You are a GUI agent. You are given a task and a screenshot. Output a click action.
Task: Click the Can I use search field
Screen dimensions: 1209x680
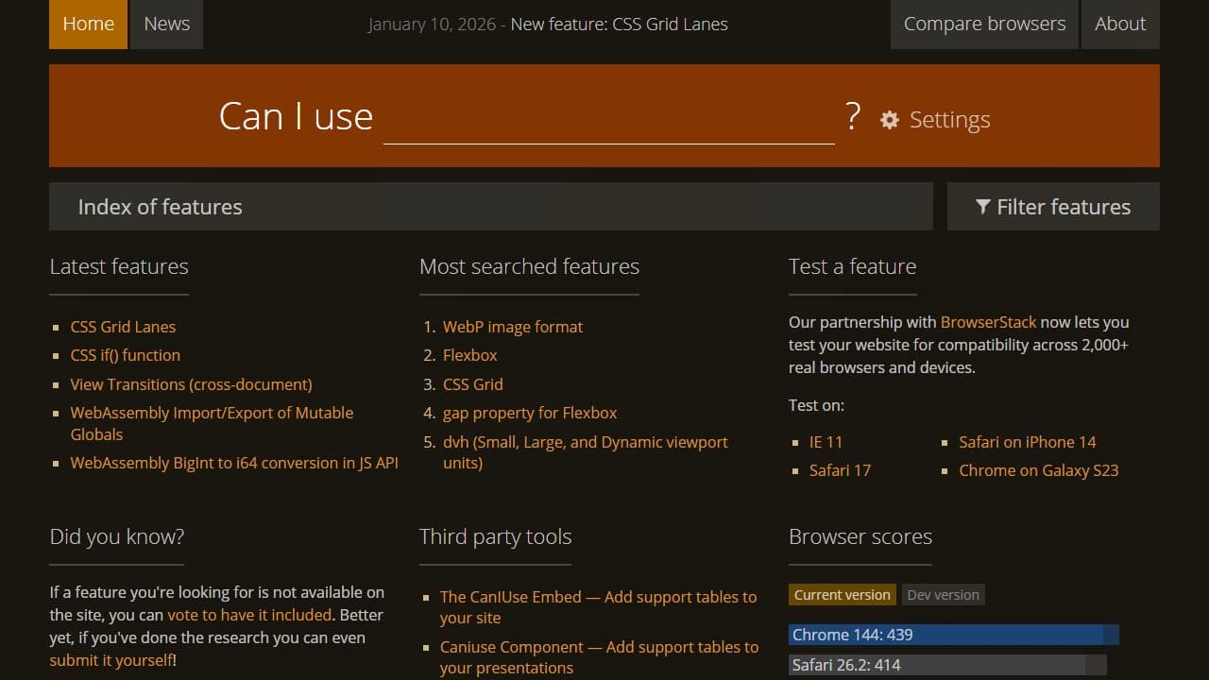click(x=609, y=126)
